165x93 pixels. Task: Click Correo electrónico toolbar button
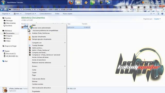(x=46, y=14)
